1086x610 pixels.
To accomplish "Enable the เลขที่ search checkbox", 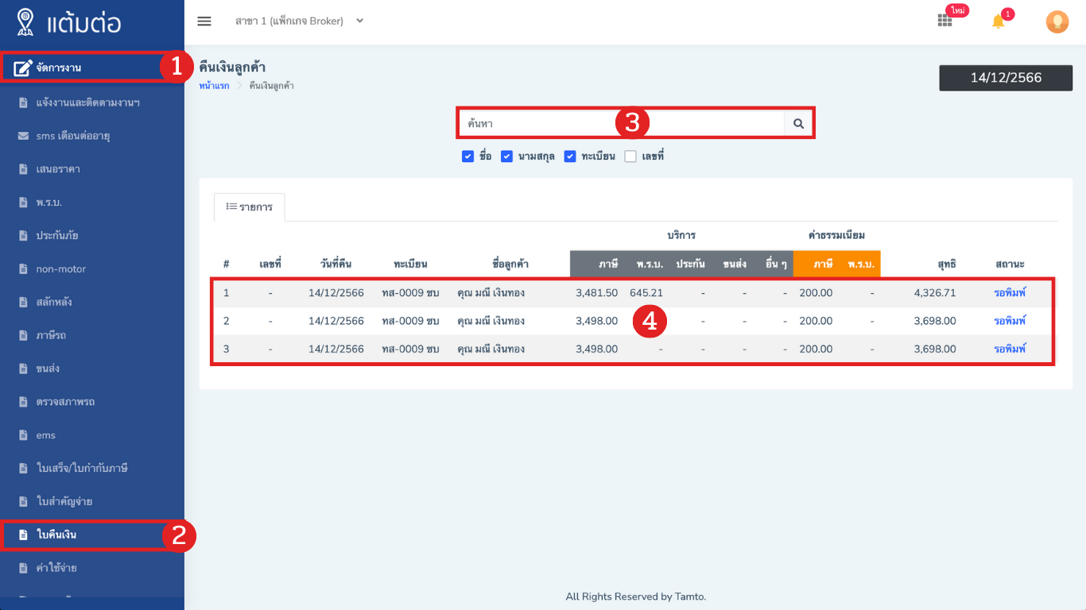I will tap(630, 156).
